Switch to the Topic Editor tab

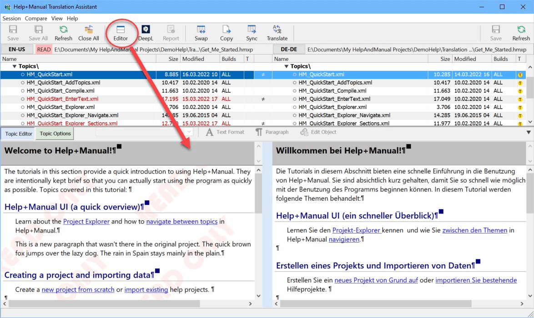click(18, 134)
